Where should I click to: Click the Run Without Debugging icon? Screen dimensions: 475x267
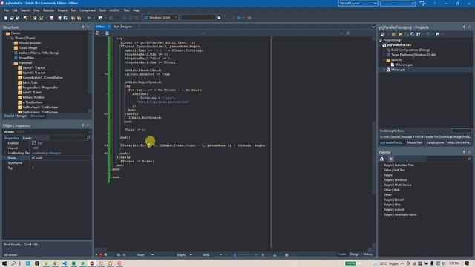coord(100,18)
